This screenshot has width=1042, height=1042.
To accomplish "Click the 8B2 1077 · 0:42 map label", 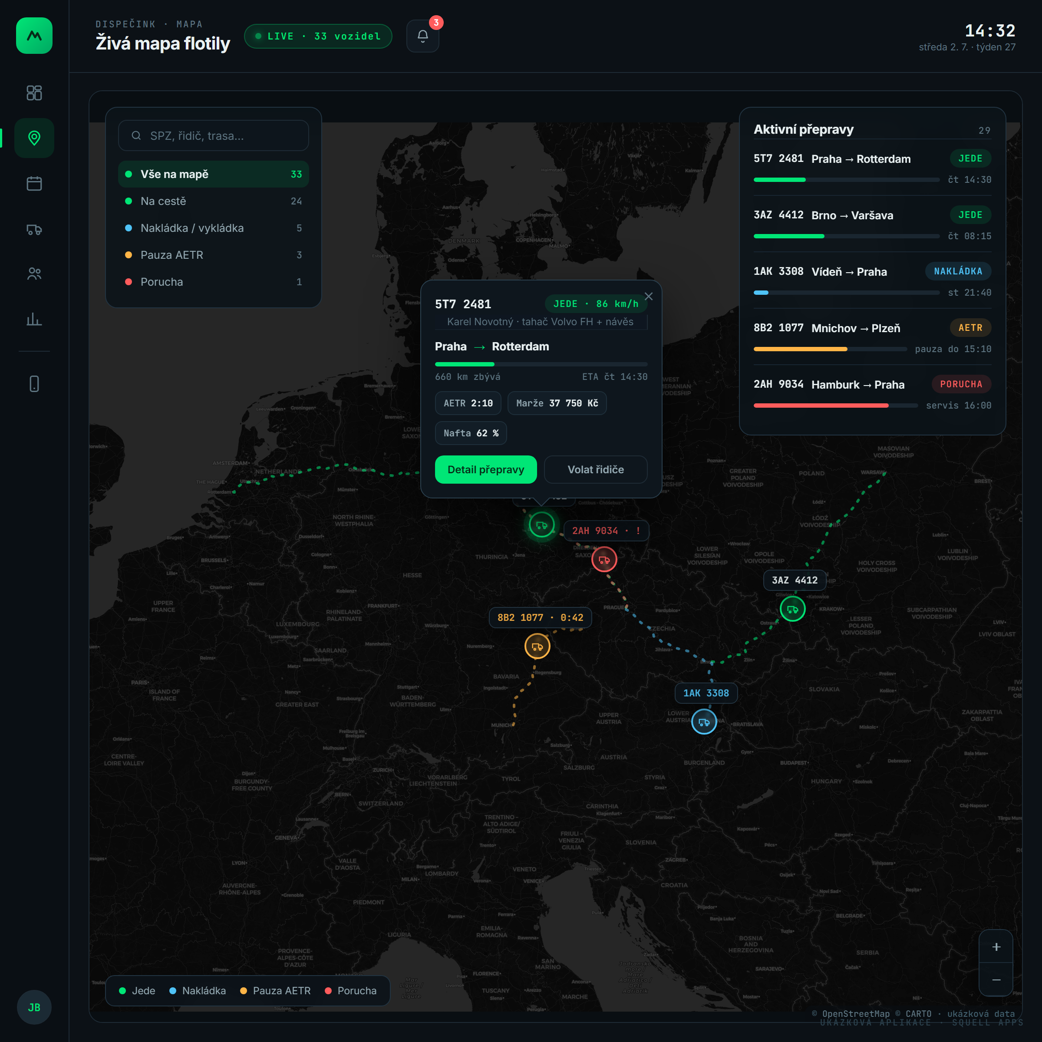I will coord(540,617).
